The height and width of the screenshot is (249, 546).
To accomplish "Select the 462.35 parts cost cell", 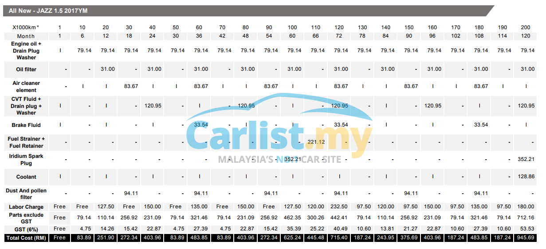I will (293, 217).
